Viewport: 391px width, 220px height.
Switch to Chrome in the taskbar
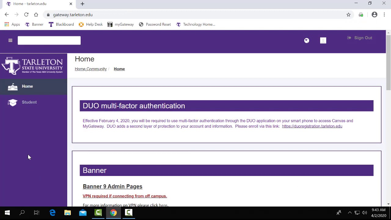tap(113, 213)
